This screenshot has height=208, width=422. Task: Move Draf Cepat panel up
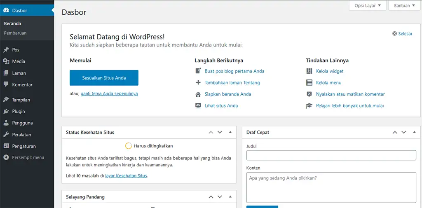tap(395, 132)
